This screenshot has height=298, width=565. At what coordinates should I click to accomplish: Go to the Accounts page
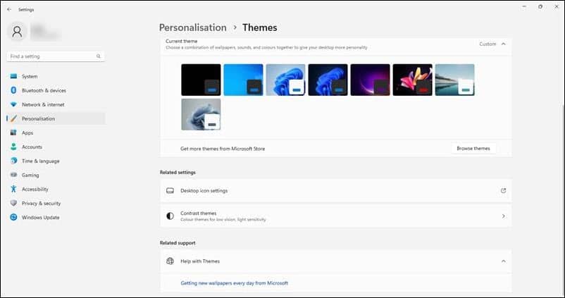56,147
